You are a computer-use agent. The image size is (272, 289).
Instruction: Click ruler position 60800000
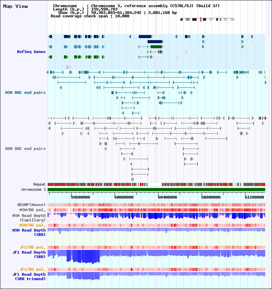point(211,197)
